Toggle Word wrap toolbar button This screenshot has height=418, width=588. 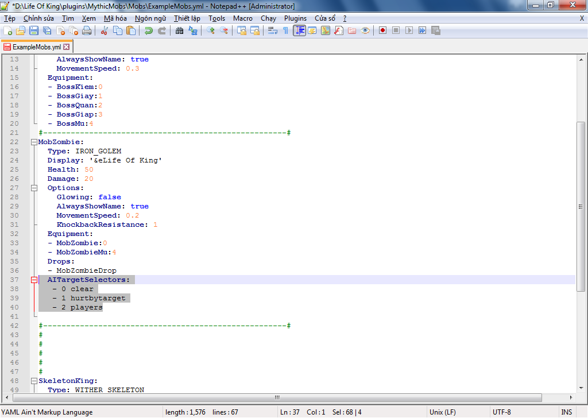click(x=273, y=30)
